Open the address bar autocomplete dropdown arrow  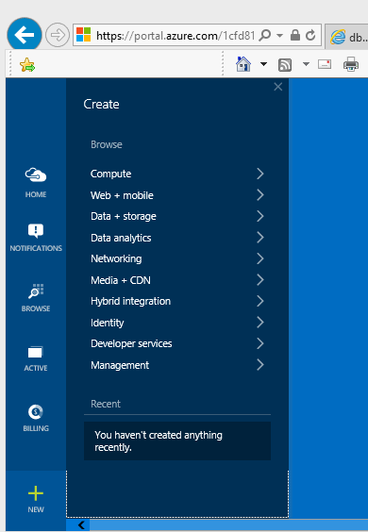[279, 35]
